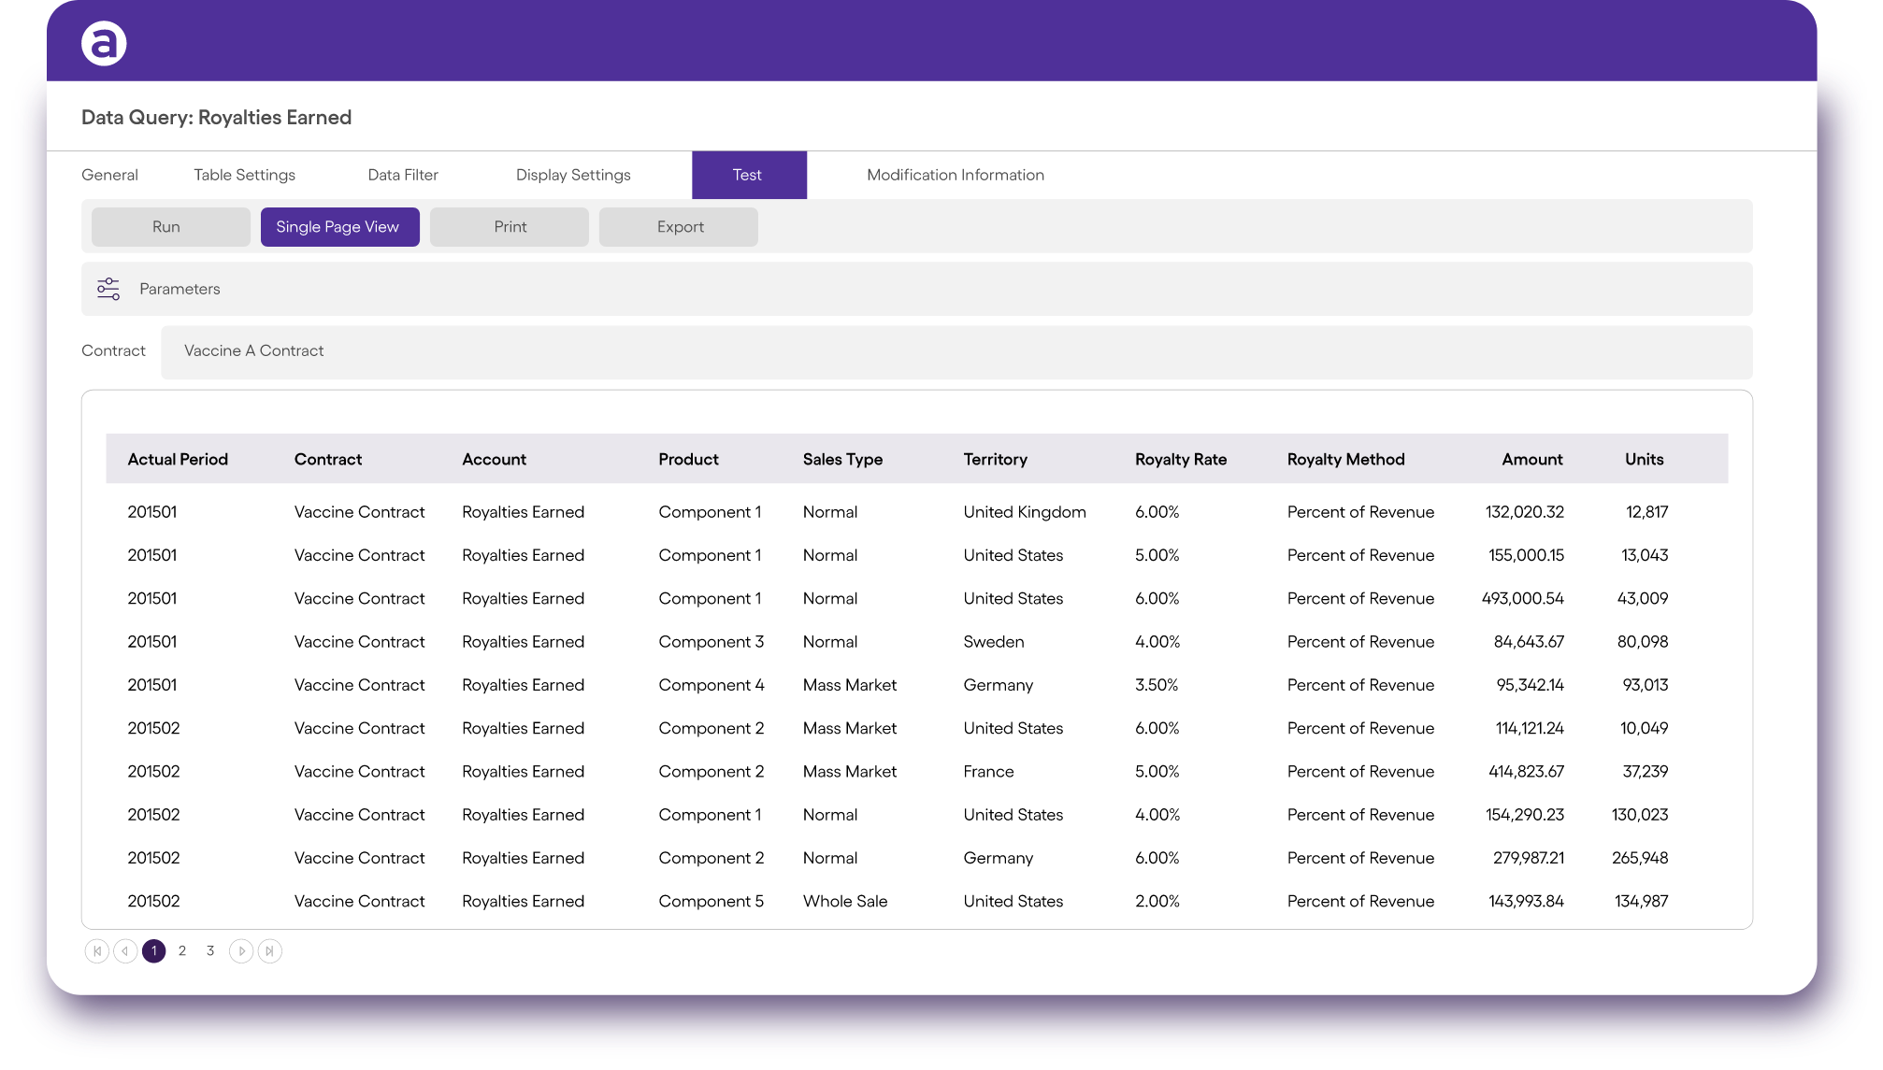This screenshot has height=1070, width=1883.
Task: Click amount 132,020.32
Action: tap(1524, 512)
